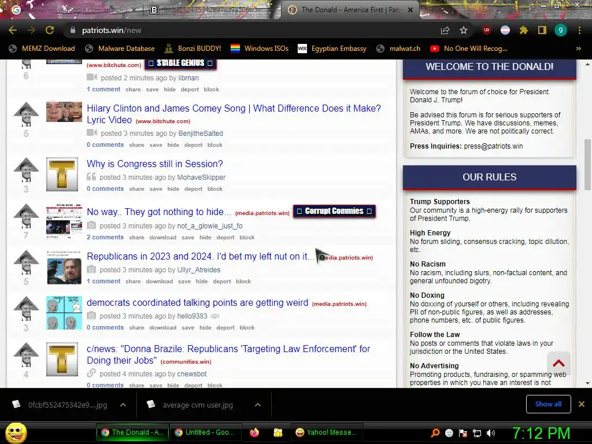Expand options for average cvm user.jpg download
Screen dimensions: 592x444
(258, 405)
